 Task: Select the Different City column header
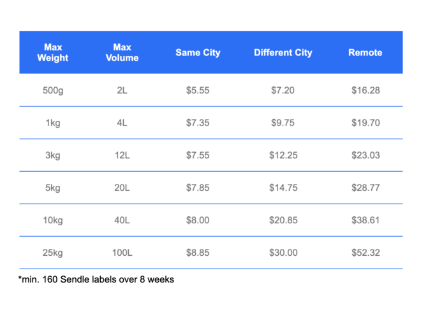point(283,52)
